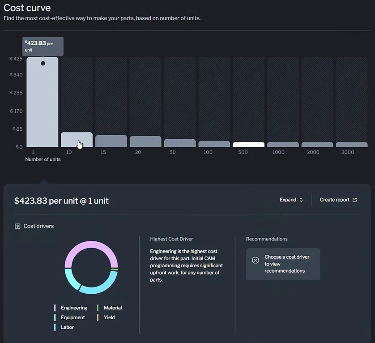375x343 pixels.
Task: Click the Engineering pink legend swatch
Action: [55, 308]
